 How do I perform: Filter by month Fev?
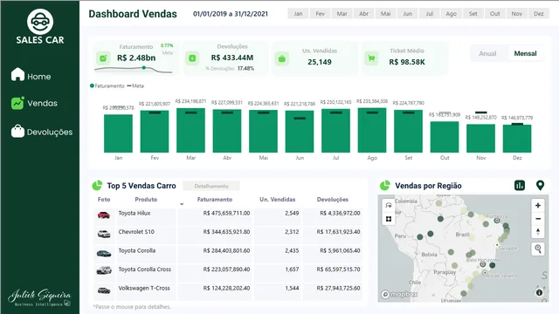(x=321, y=14)
